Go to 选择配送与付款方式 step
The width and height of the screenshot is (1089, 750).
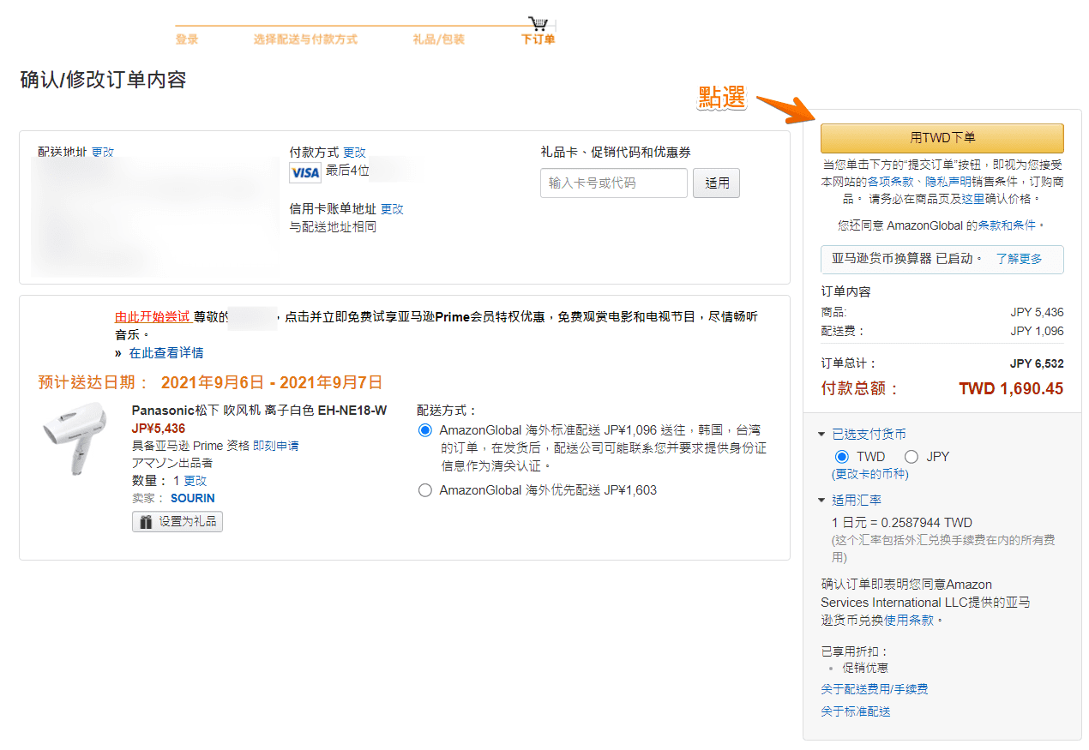(x=305, y=39)
